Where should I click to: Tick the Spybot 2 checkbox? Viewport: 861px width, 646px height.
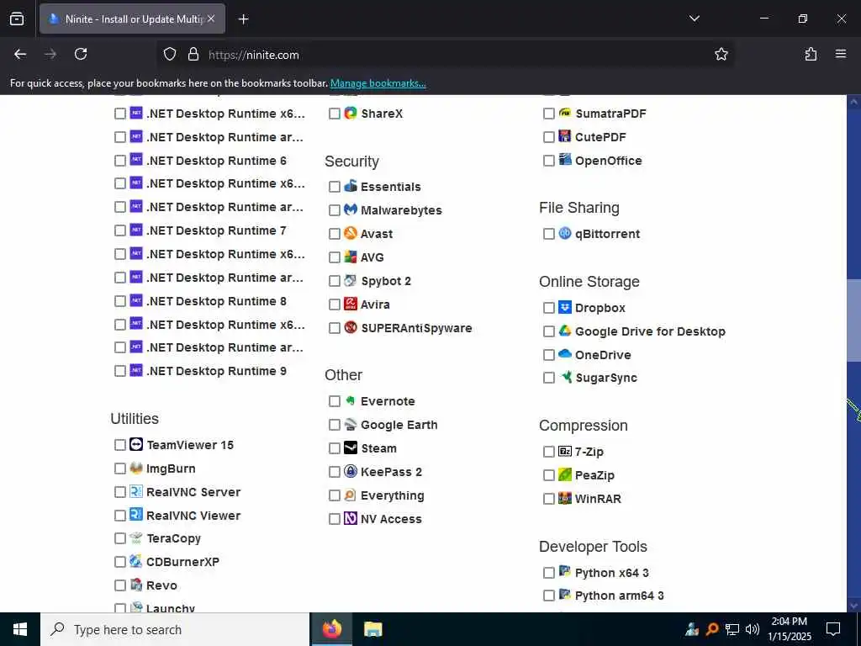tap(335, 281)
